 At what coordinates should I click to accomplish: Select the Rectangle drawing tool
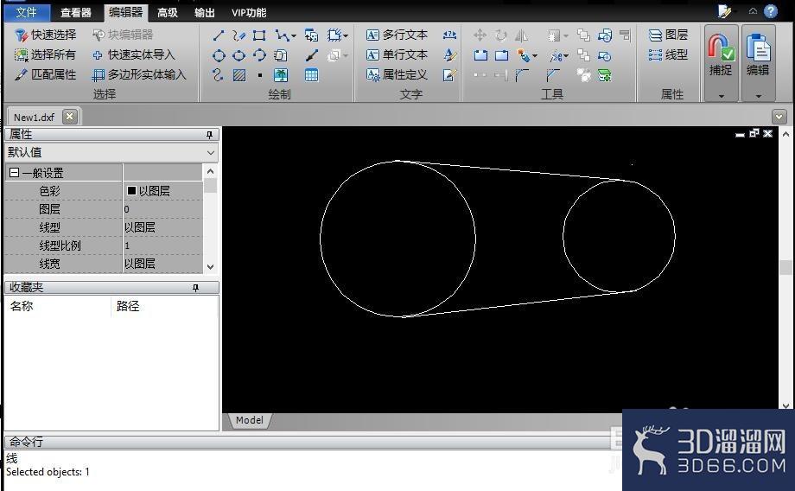[259, 35]
